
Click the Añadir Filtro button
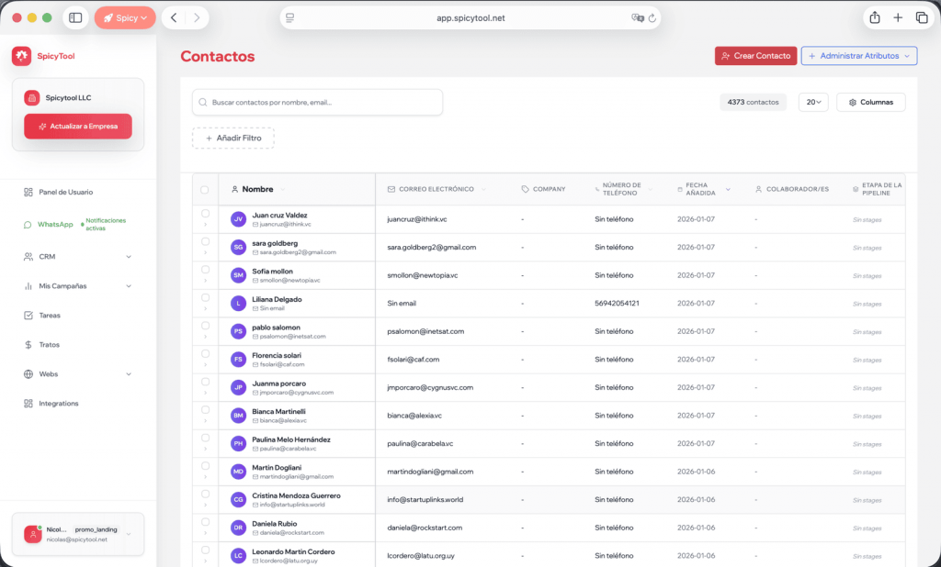(x=233, y=138)
